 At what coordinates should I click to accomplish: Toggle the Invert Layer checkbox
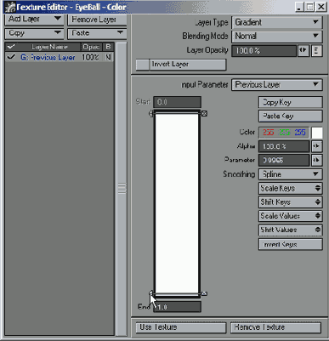[x=143, y=65]
